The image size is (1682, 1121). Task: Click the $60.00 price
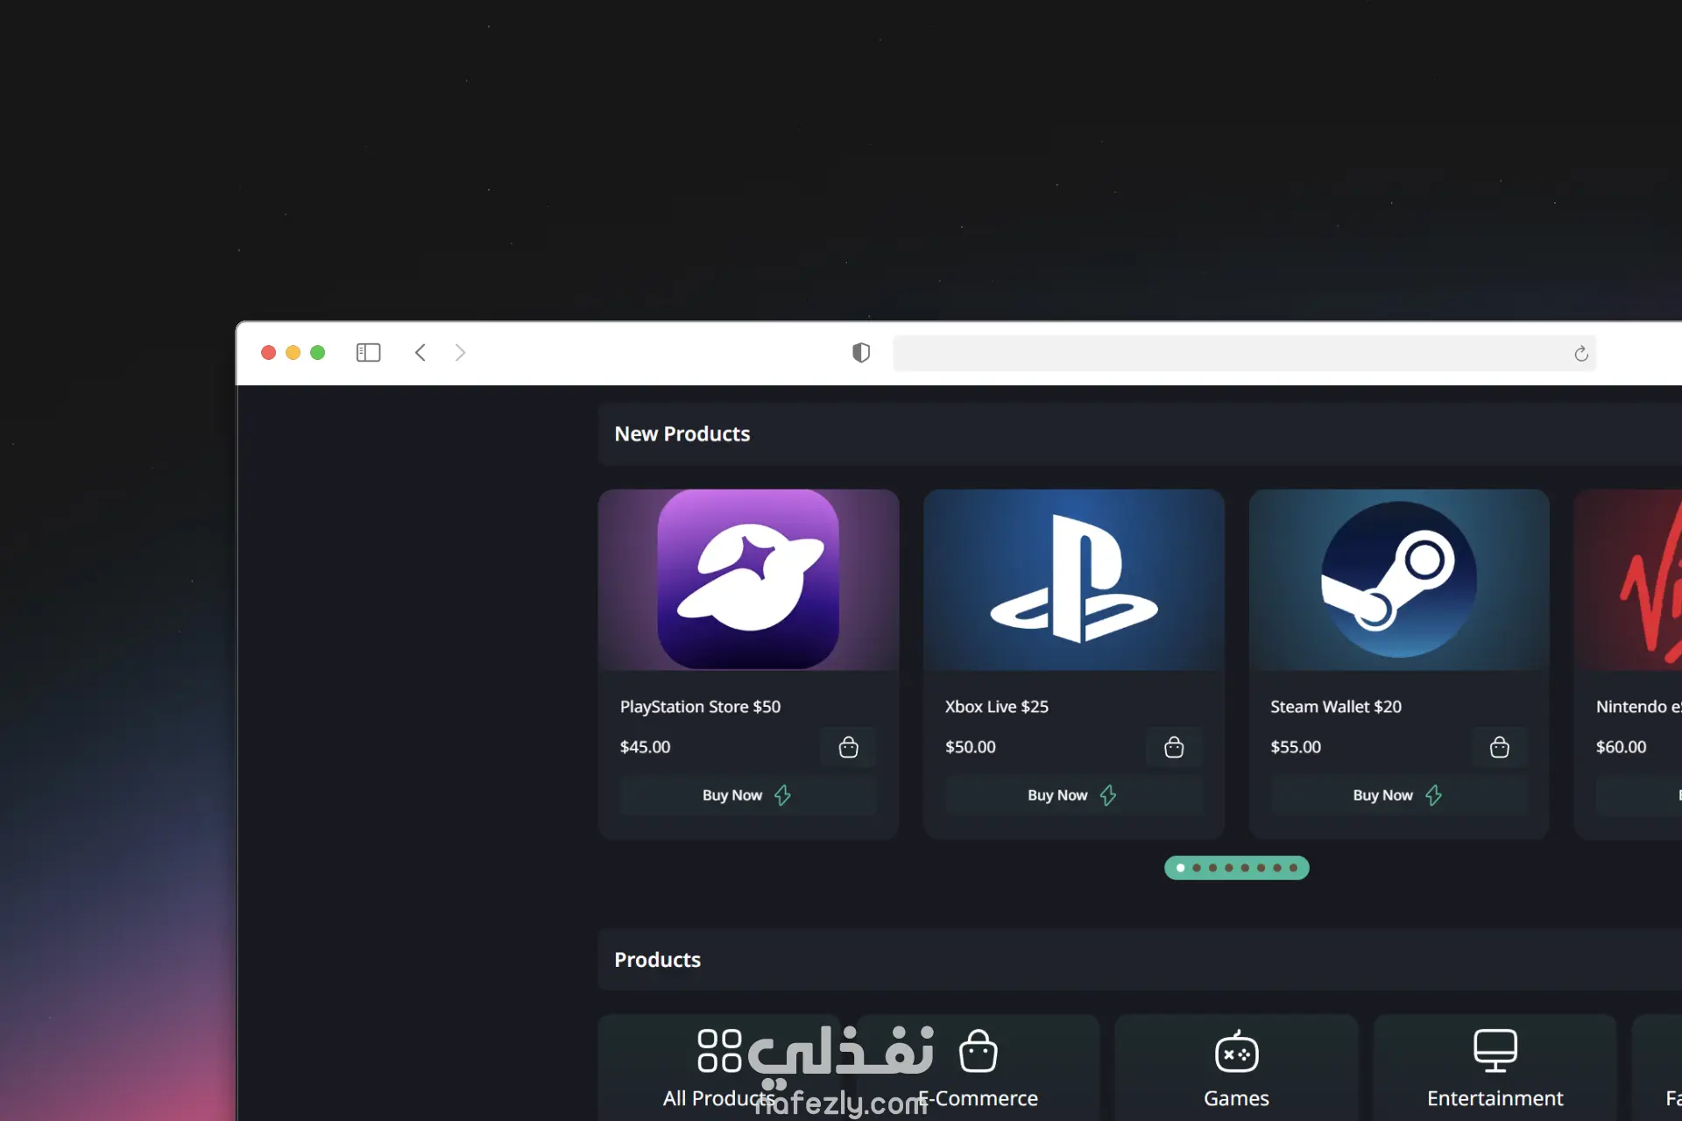point(1621,747)
